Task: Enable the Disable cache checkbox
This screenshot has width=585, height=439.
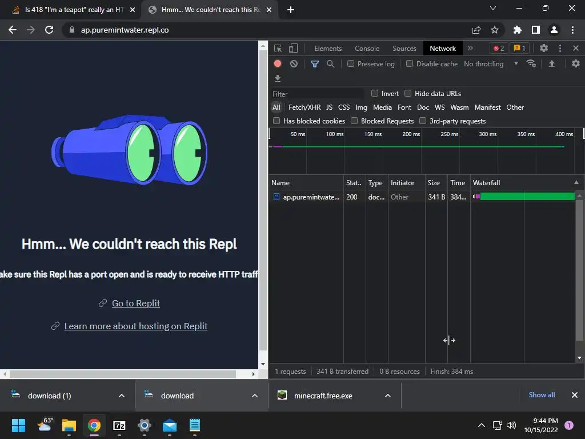Action: (410, 64)
